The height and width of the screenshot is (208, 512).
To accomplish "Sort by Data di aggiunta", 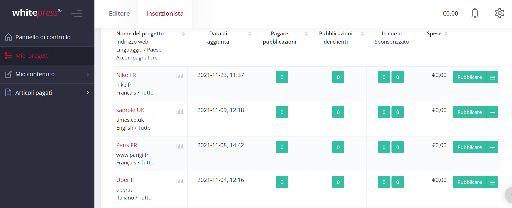I will [250, 34].
